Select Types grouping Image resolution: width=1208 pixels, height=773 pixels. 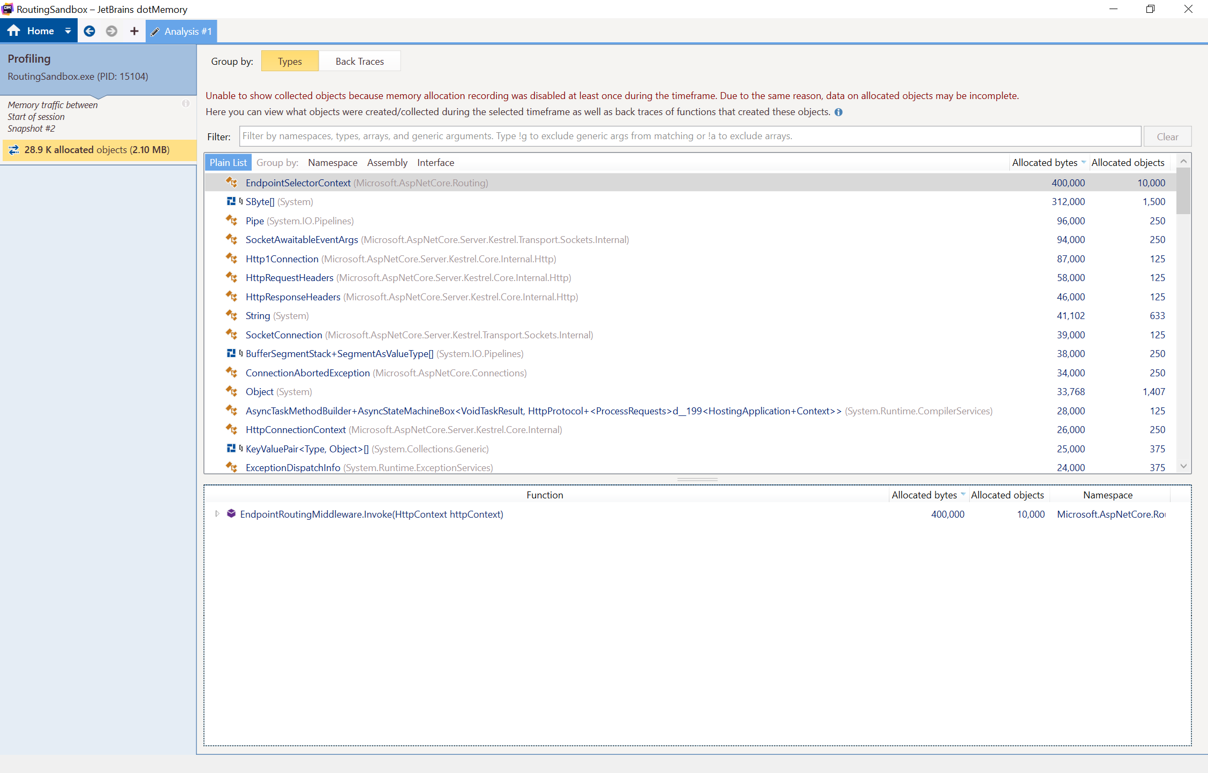coord(290,61)
